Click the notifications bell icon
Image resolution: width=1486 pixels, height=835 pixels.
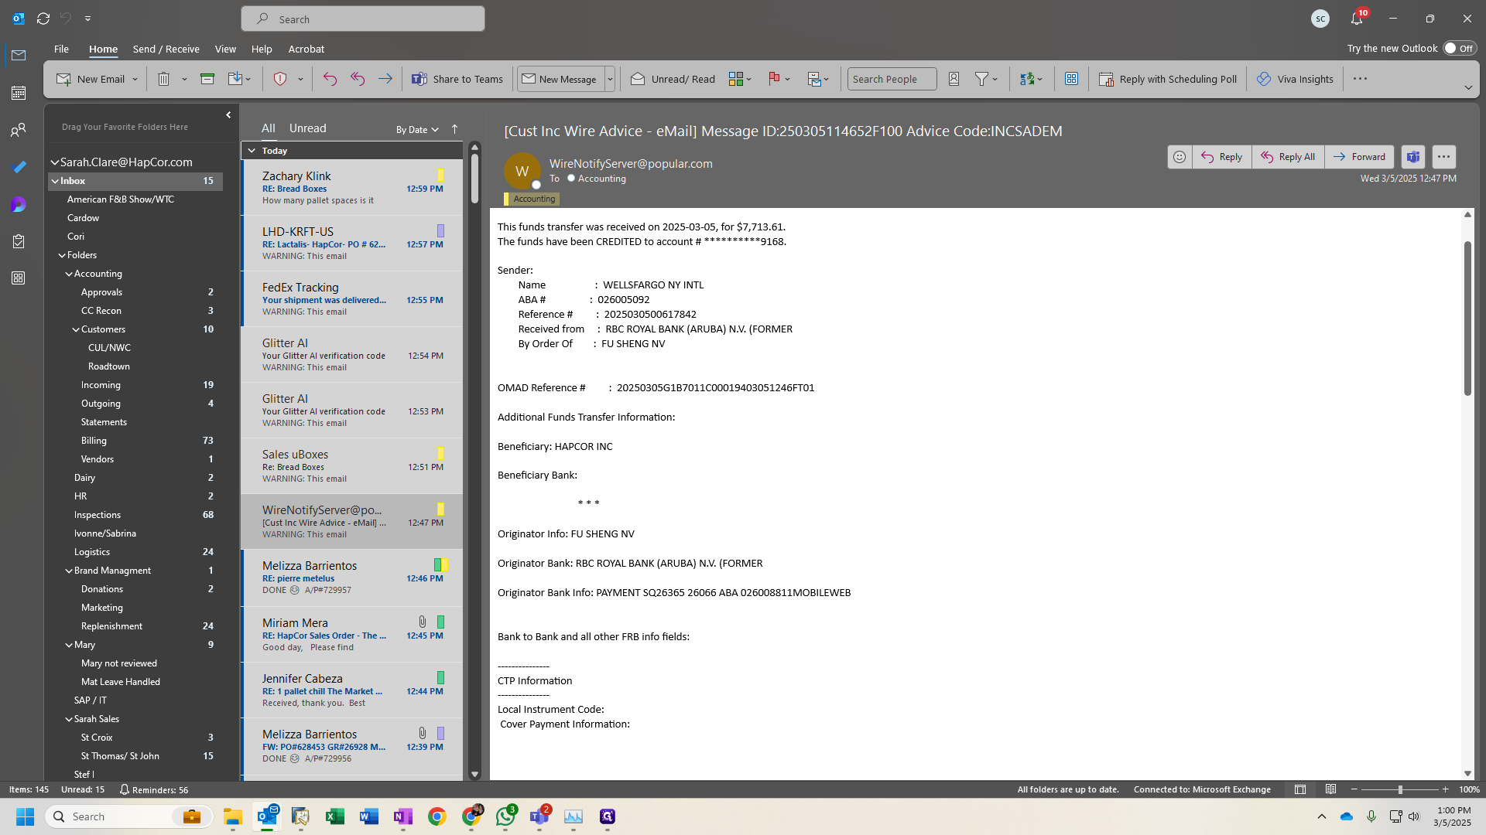point(1357,19)
